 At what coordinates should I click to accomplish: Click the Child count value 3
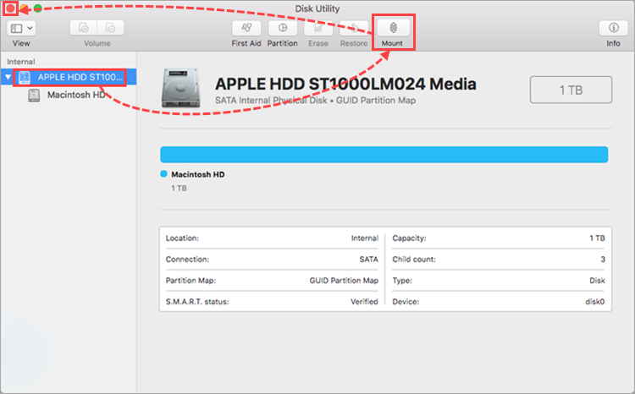tap(603, 260)
